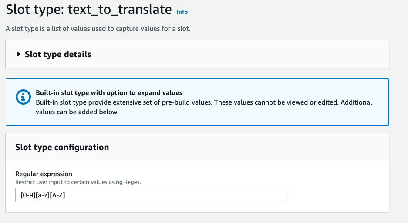Expand the Slot type details triangle
Screen dimensions: 408x223
(18, 54)
